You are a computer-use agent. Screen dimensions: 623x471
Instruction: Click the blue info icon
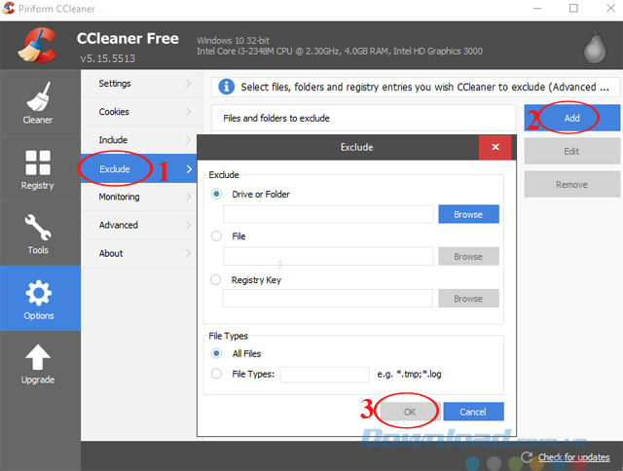(226, 87)
